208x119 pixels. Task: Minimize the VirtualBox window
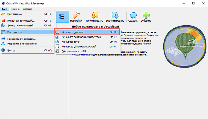coord(184,3)
